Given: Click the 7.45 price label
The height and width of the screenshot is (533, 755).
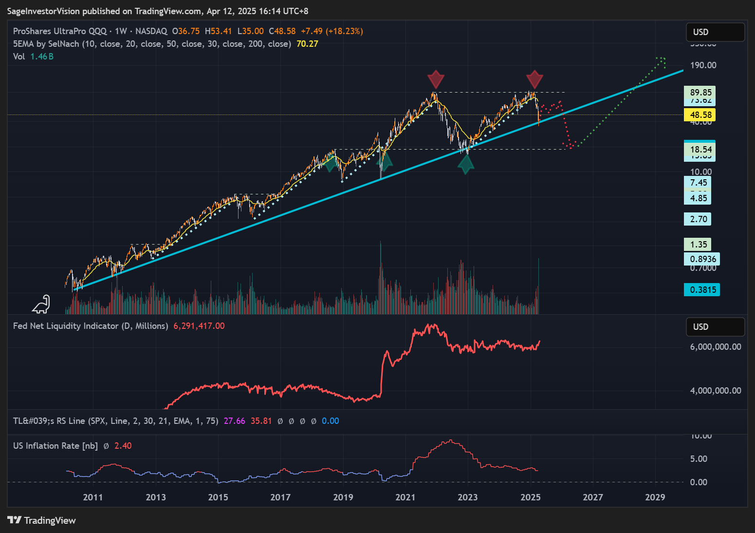Looking at the screenshot, I should click(698, 183).
